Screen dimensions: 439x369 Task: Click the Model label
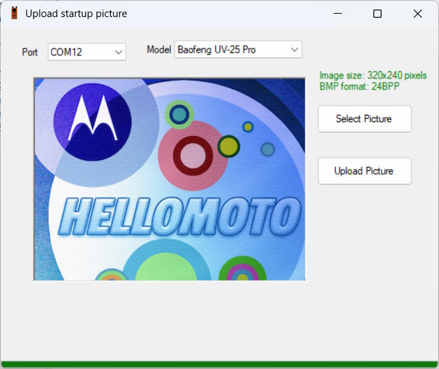click(x=159, y=49)
